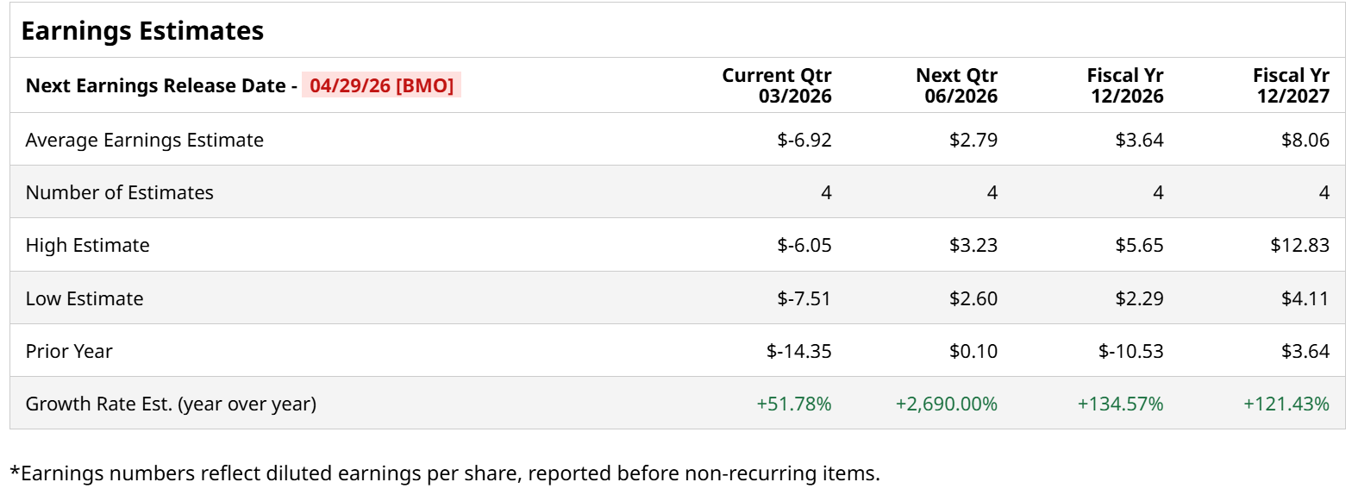Click the +51.78% growth rate value

[793, 404]
